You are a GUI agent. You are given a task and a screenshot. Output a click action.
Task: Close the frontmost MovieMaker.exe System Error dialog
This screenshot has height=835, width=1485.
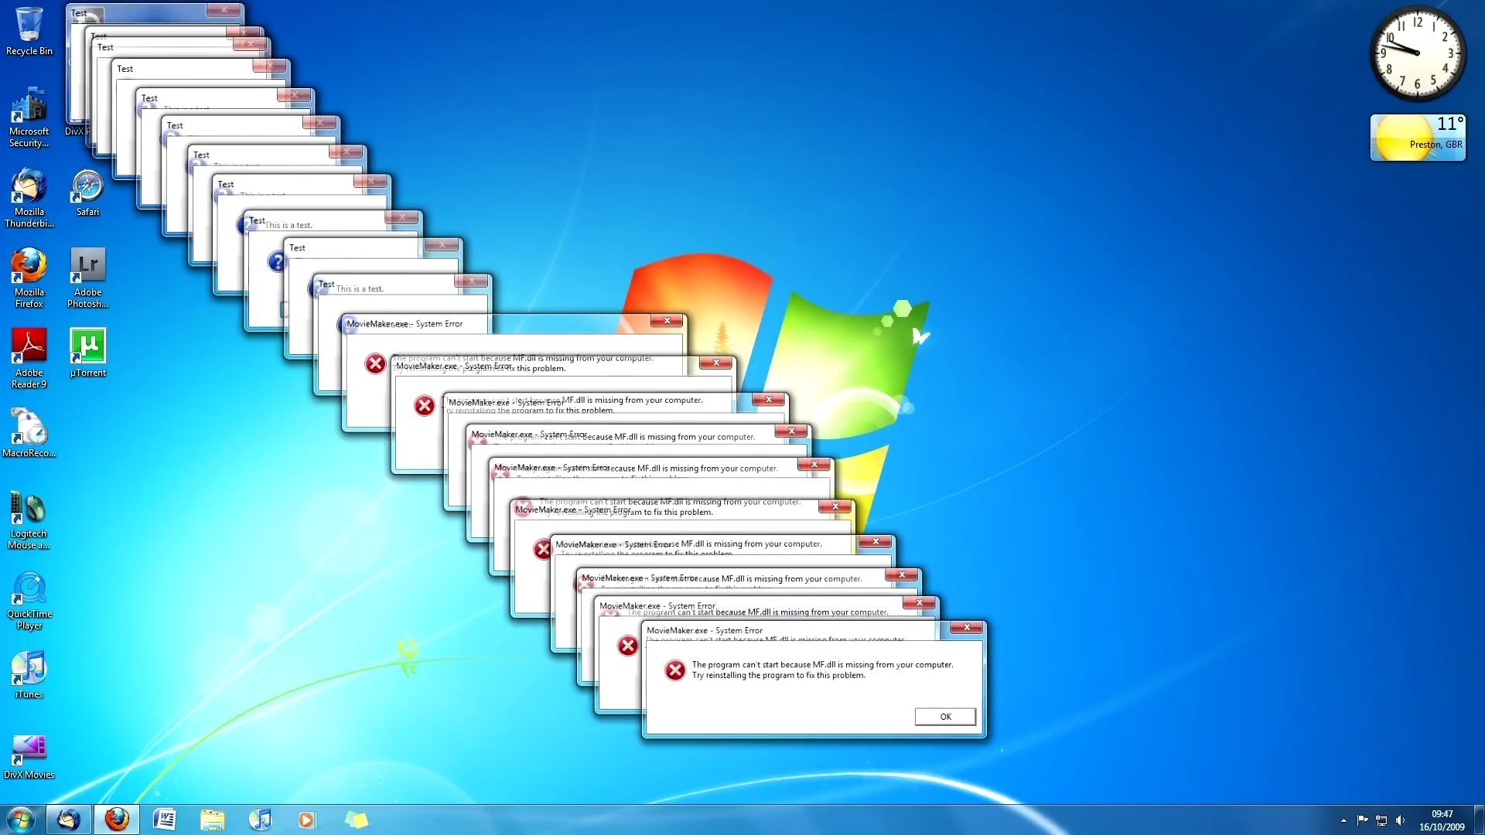pyautogui.click(x=966, y=628)
